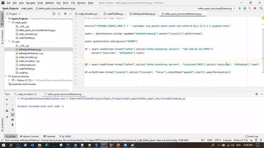The width and height of the screenshot is (264, 148).
Task: Open the VCS menu
Action: coord(73,3)
